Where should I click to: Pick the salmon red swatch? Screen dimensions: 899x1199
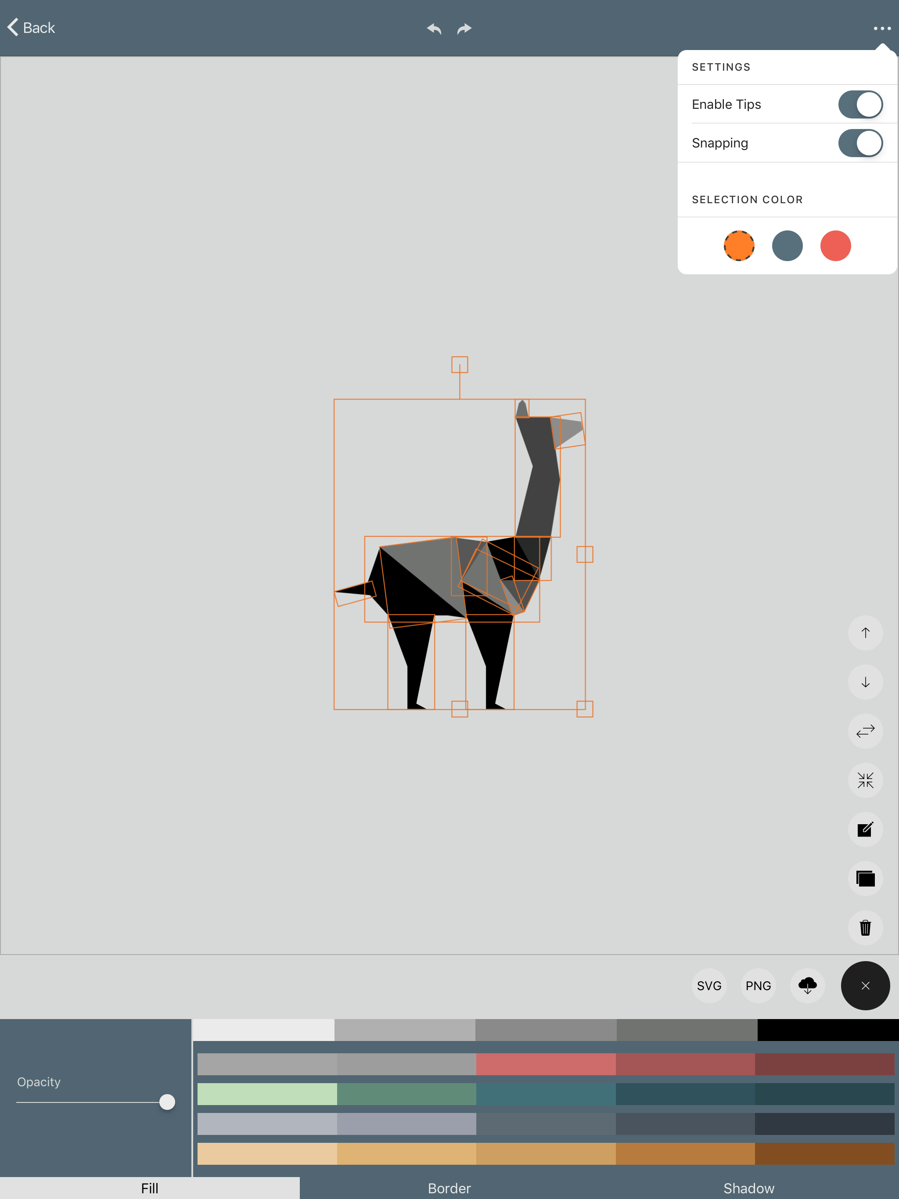click(546, 1064)
